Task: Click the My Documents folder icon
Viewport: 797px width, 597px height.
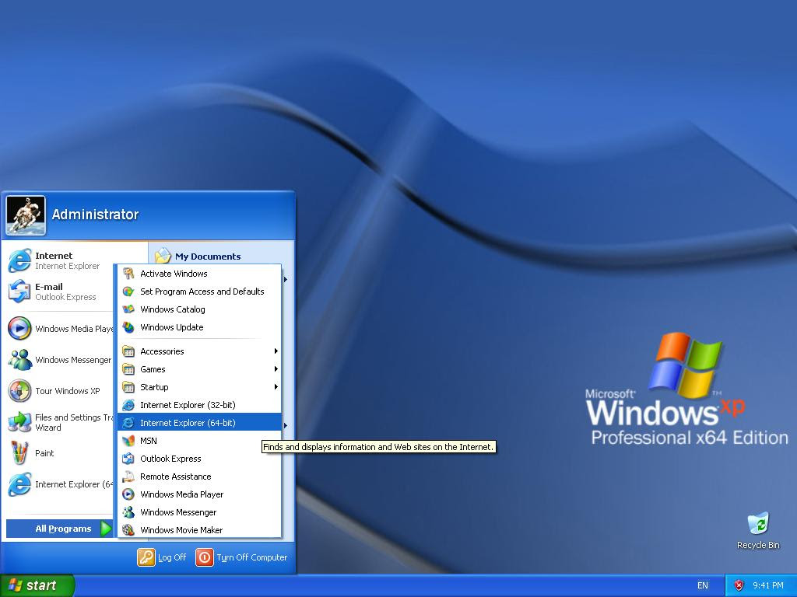Action: point(163,255)
